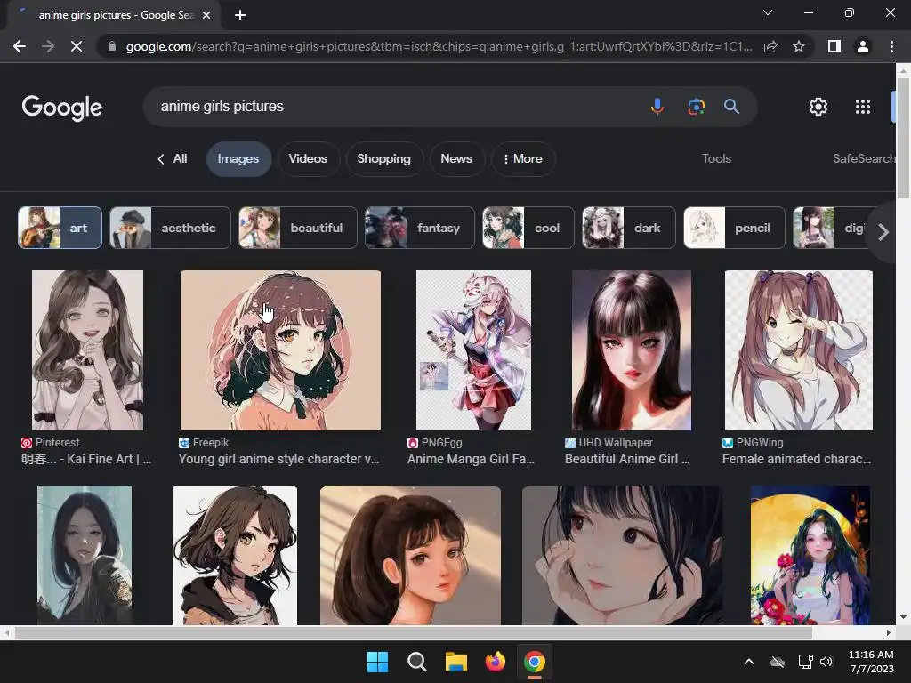Click the forward navigation arrow
The width and height of the screenshot is (911, 683).
click(x=48, y=46)
